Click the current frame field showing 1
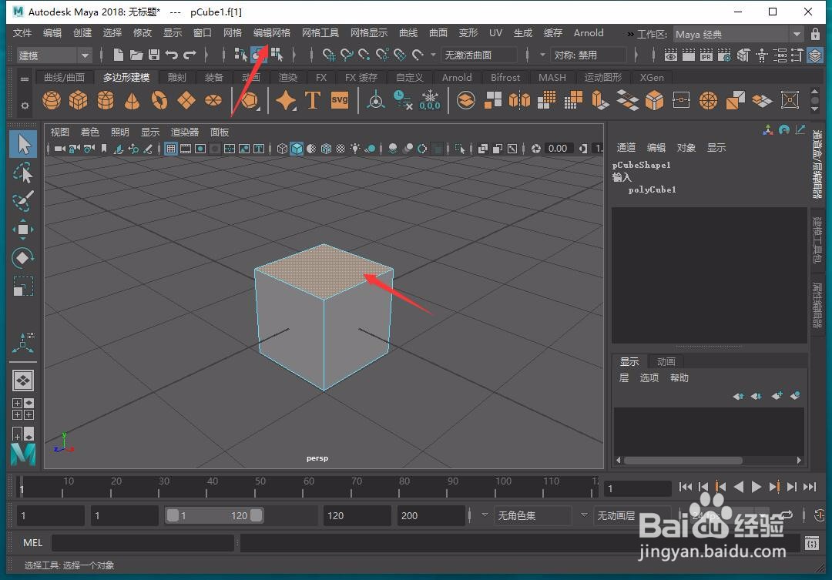This screenshot has height=580, width=832. 639,488
